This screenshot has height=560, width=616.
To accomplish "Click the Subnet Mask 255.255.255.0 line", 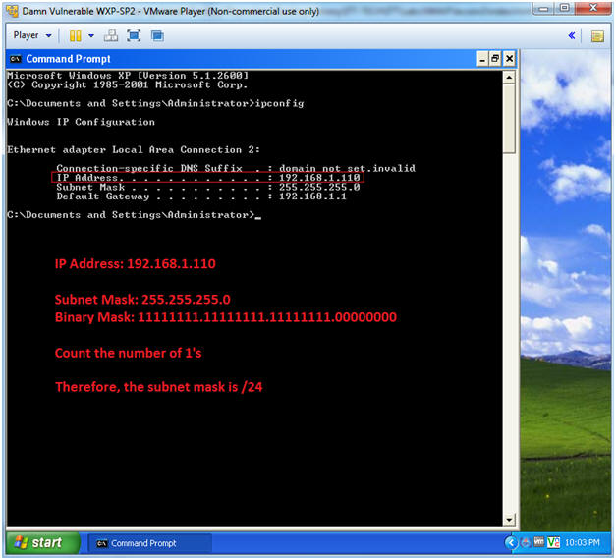I will [208, 187].
